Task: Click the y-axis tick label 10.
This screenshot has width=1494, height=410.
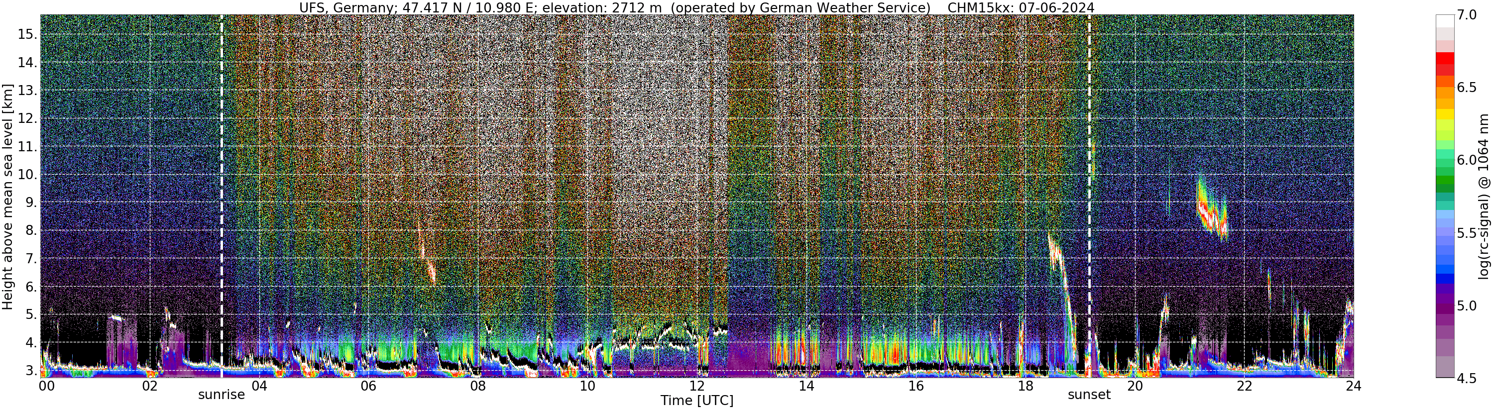Action: 27,175
